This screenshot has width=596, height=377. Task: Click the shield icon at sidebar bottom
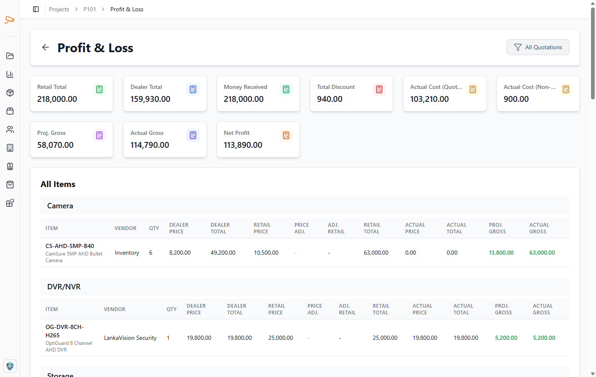[x=10, y=366]
